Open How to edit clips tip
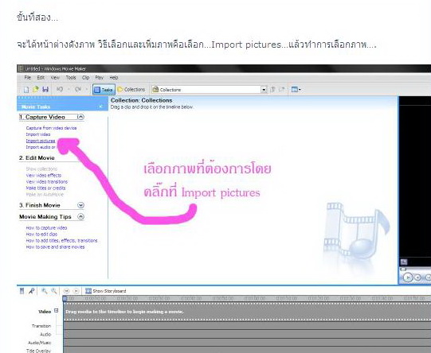 (41, 235)
